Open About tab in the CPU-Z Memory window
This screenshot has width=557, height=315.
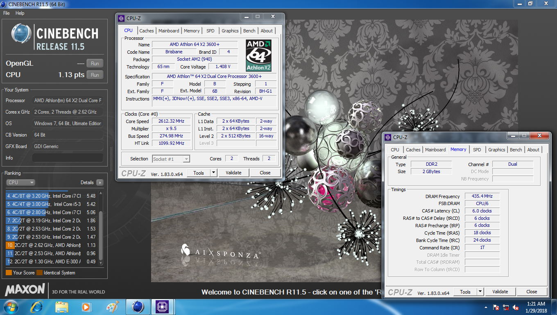pyautogui.click(x=533, y=150)
